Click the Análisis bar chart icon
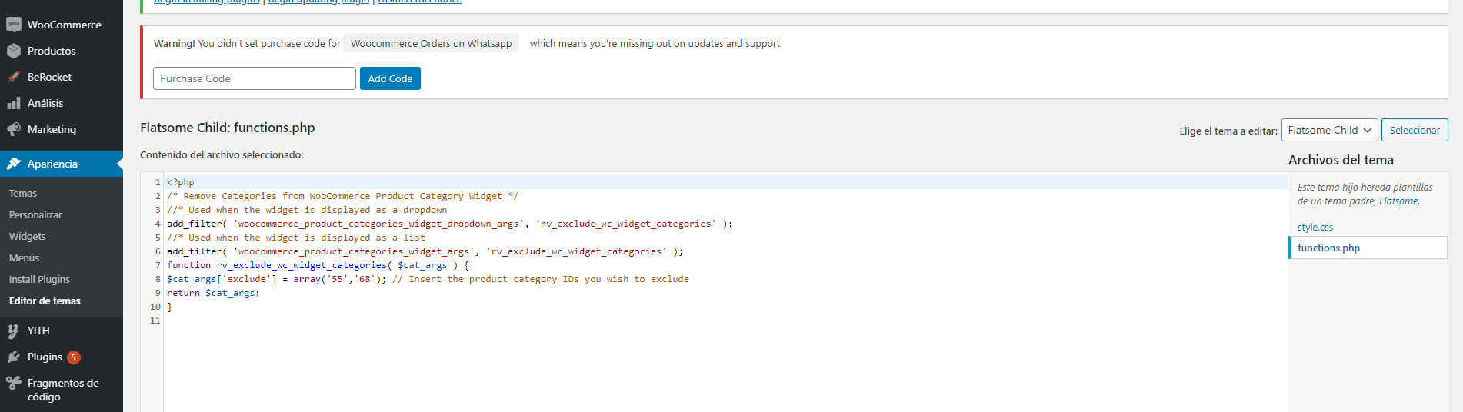Viewport: 1463px width, 412px height. (14, 103)
